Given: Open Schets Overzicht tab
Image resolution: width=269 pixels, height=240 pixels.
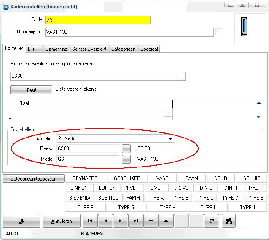Looking at the screenshot, I should click(x=89, y=49).
